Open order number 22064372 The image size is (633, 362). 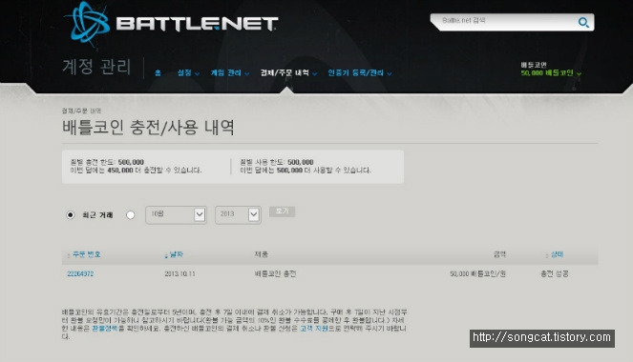(x=80, y=273)
